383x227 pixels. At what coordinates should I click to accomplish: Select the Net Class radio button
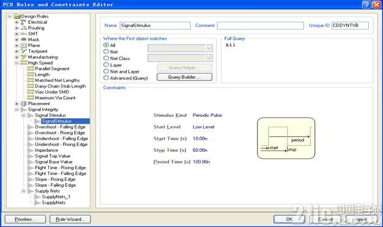click(x=106, y=58)
